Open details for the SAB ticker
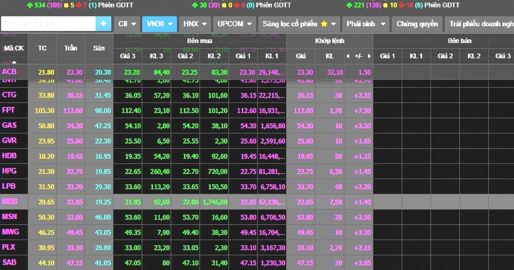The height and width of the screenshot is (270, 514). tap(9, 262)
